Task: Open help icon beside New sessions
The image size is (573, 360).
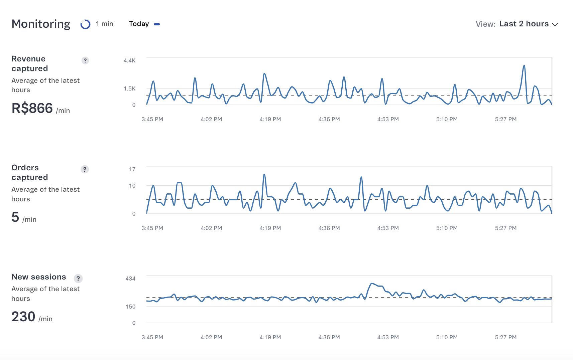Action: point(78,279)
